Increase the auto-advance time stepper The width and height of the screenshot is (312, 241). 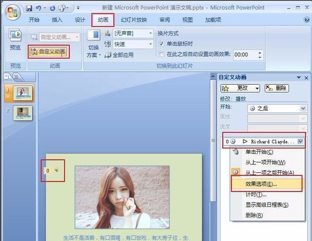pyautogui.click(x=259, y=53)
